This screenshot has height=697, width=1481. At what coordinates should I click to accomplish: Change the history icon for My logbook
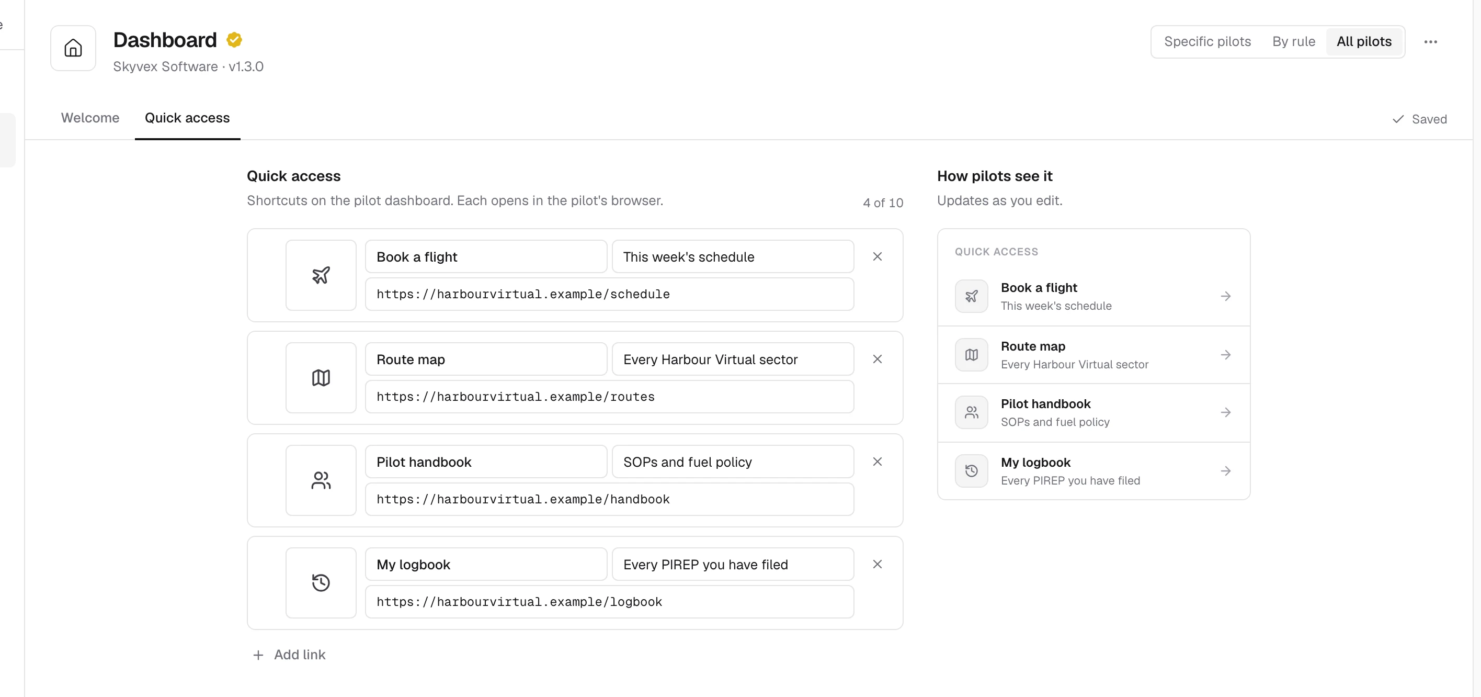pos(321,582)
